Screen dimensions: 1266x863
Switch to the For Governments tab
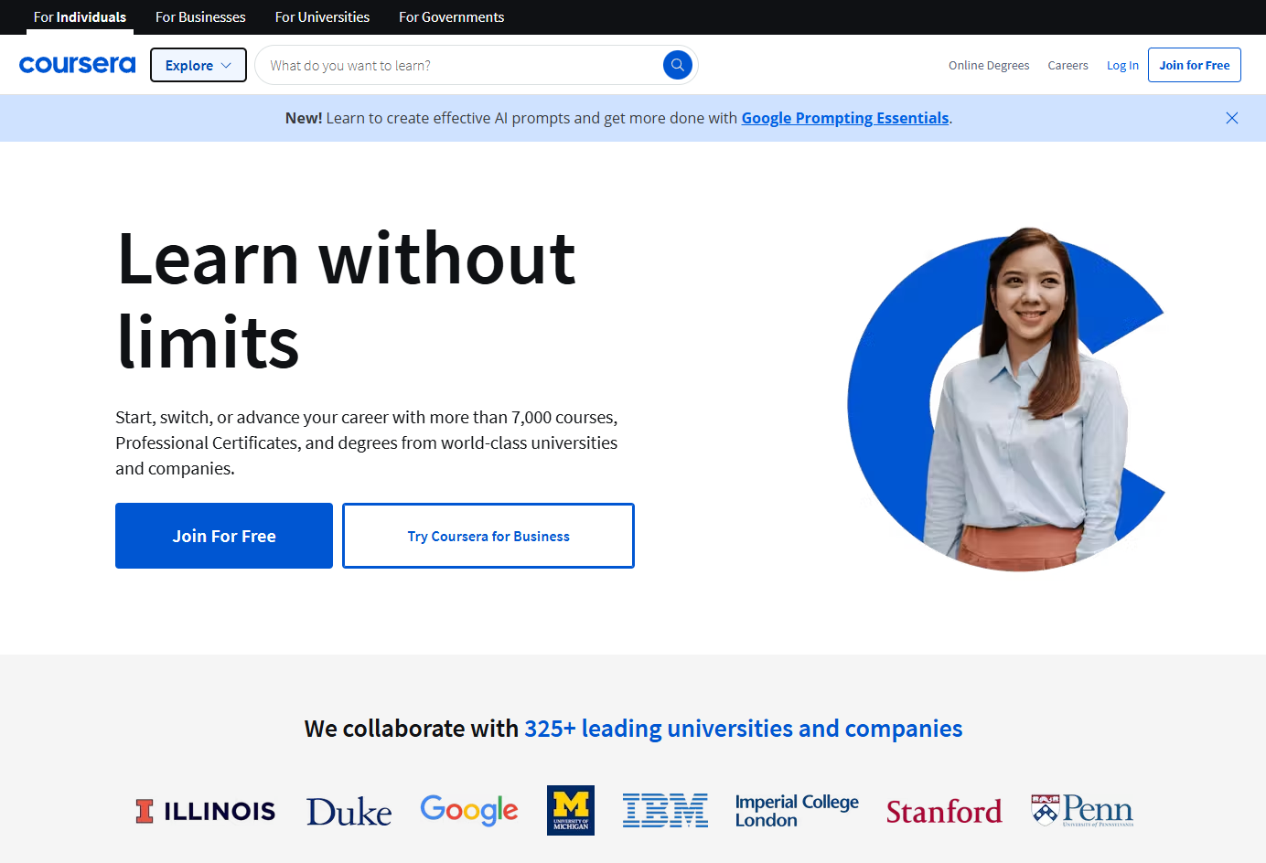(x=451, y=17)
